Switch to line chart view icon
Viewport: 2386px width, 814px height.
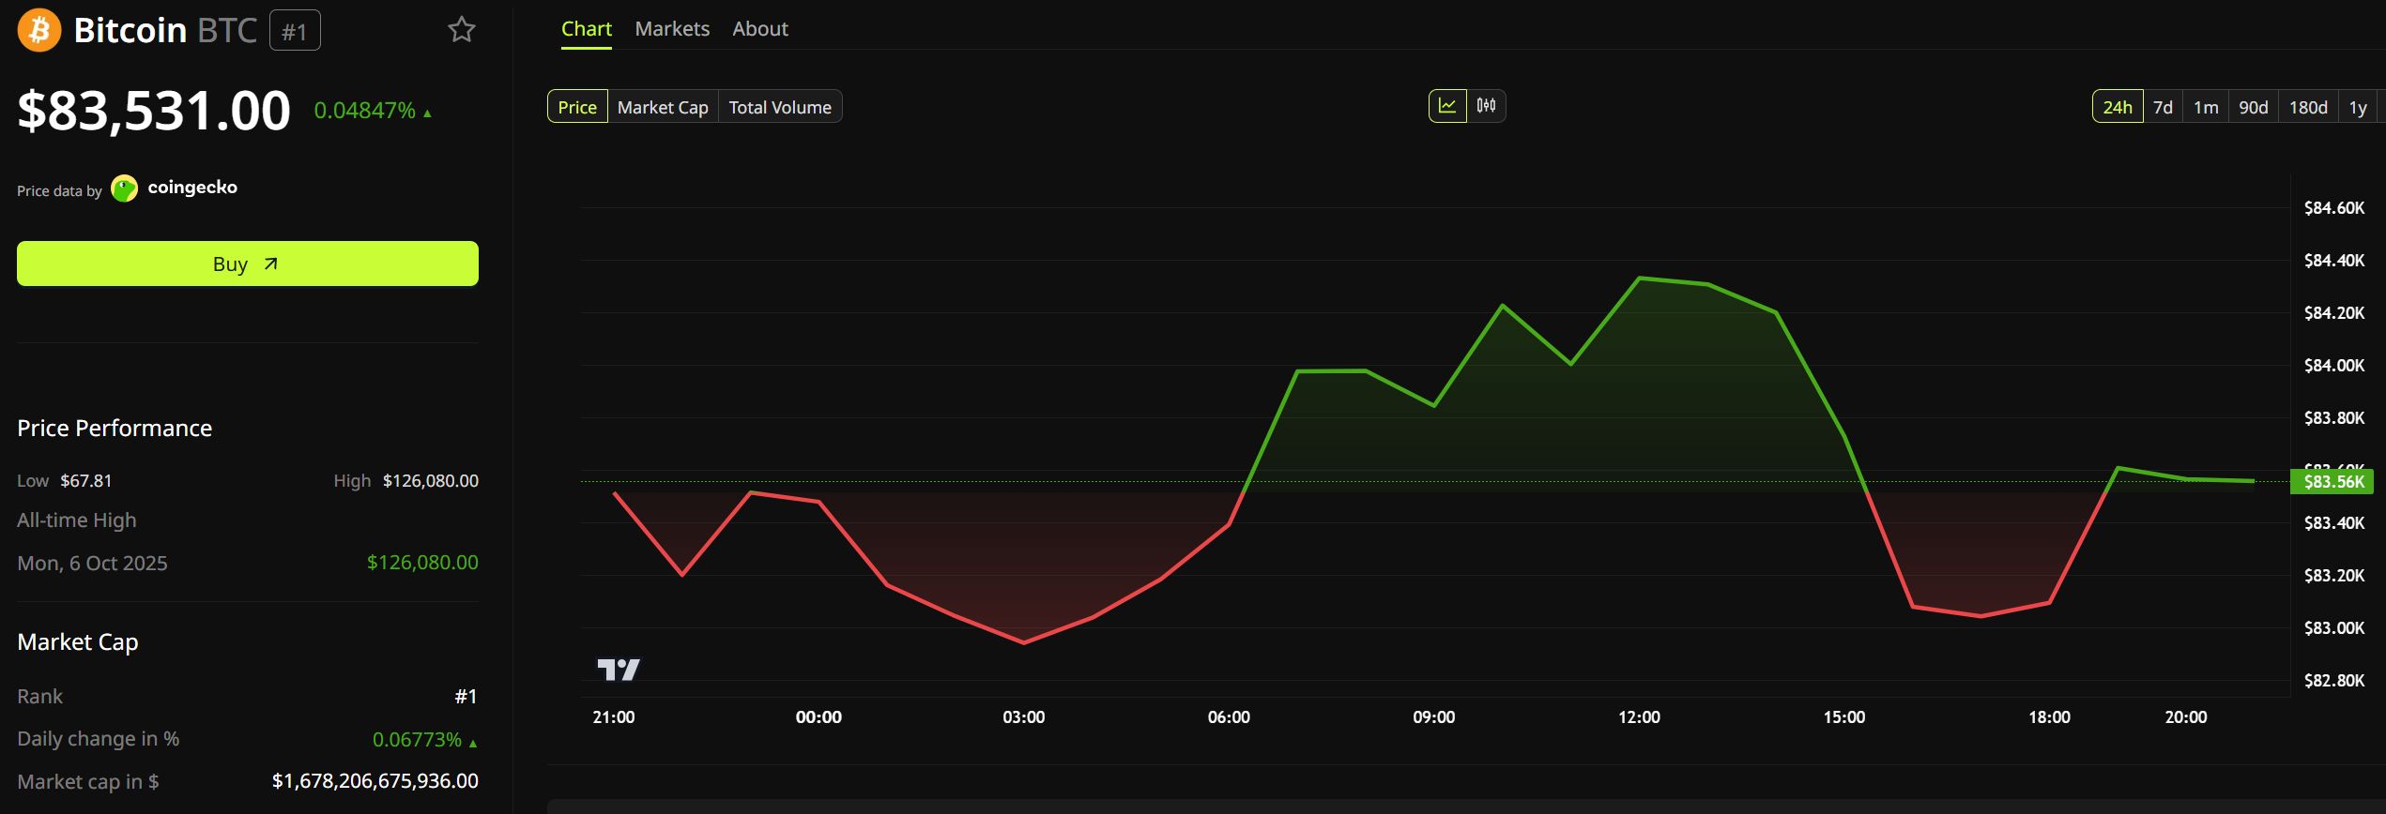(1447, 106)
